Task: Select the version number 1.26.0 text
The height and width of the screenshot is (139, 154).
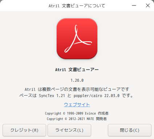Action: coord(77,80)
